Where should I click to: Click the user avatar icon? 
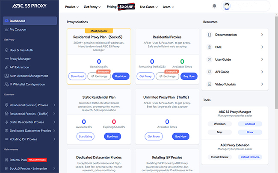click(x=227, y=6)
